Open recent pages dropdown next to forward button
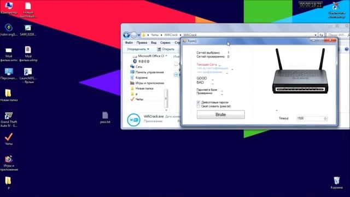This screenshot has width=350, height=197. click(139, 35)
